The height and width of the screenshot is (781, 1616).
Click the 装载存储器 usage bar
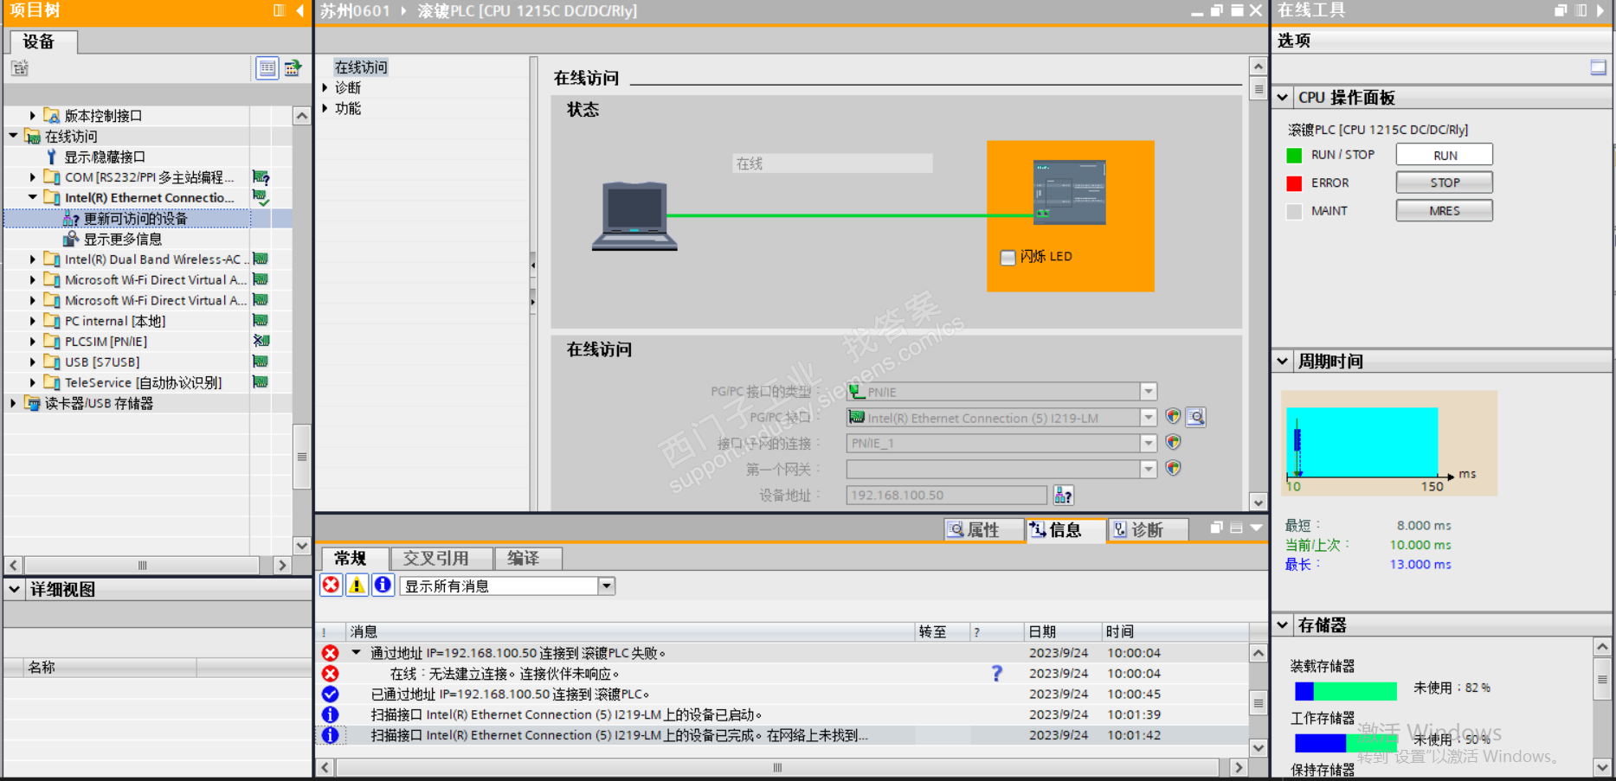[1345, 691]
